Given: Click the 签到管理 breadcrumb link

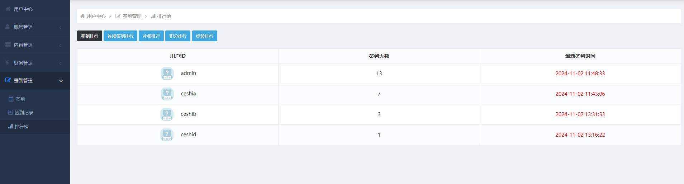Looking at the screenshot, I should click(132, 16).
